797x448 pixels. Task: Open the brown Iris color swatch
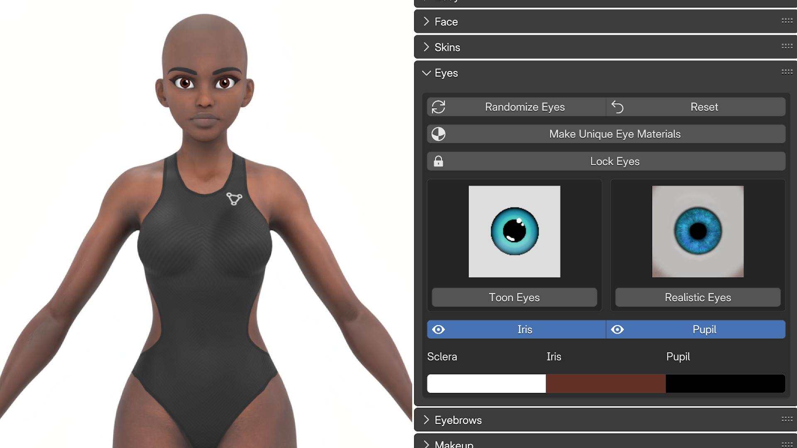tap(605, 384)
